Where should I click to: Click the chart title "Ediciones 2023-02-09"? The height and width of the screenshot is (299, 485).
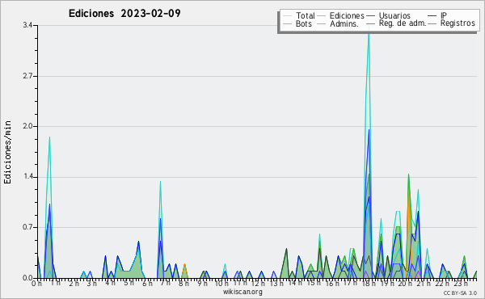point(124,14)
